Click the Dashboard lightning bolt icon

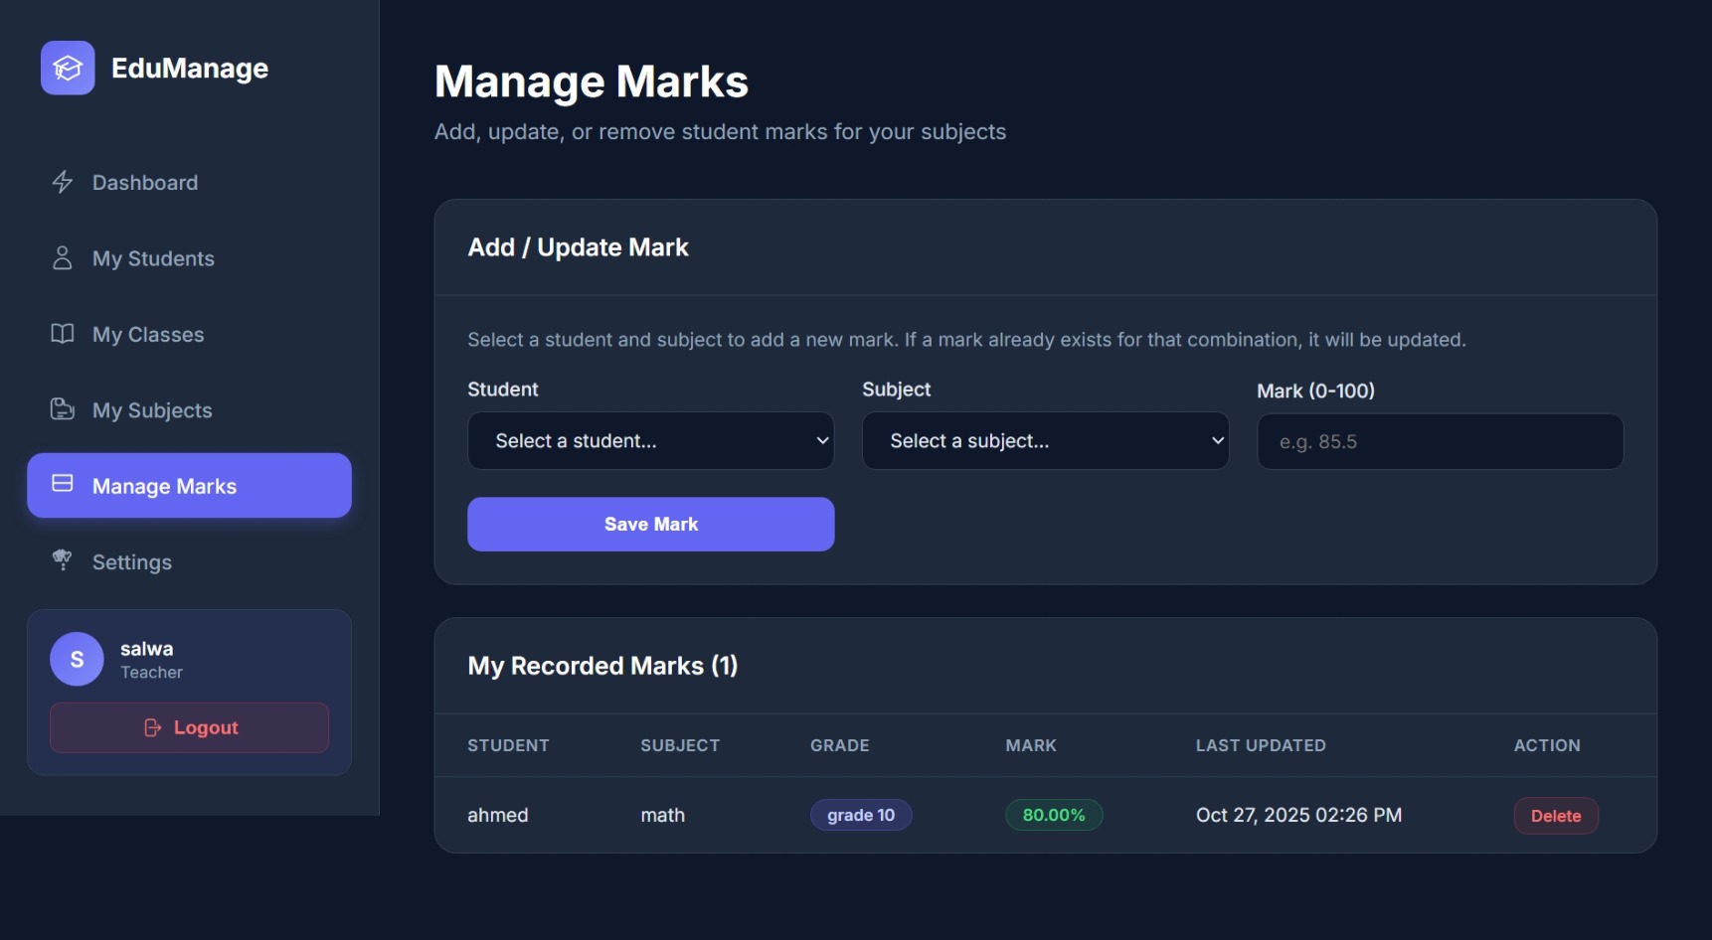tap(63, 182)
